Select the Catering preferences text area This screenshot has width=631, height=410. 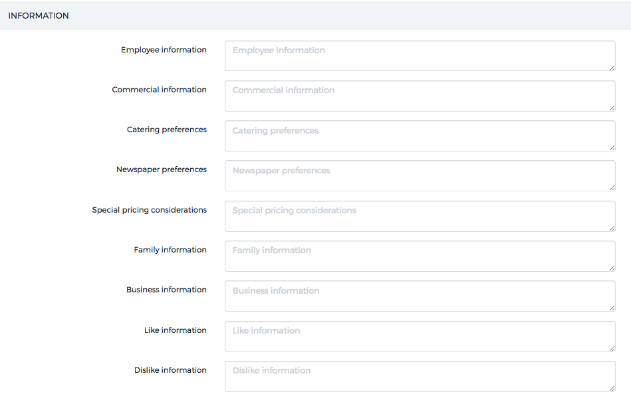(x=420, y=136)
